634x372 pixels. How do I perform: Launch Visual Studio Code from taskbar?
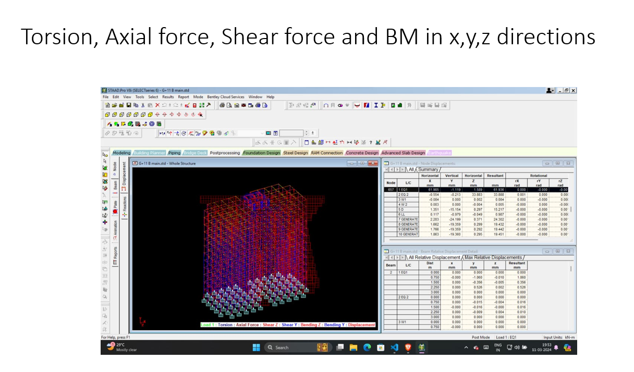click(x=394, y=348)
